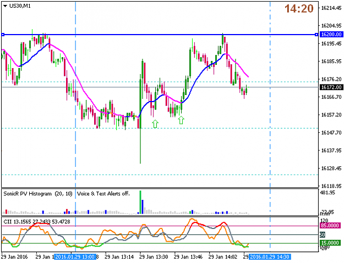Click the tall blue volume histogram bar

143,207
